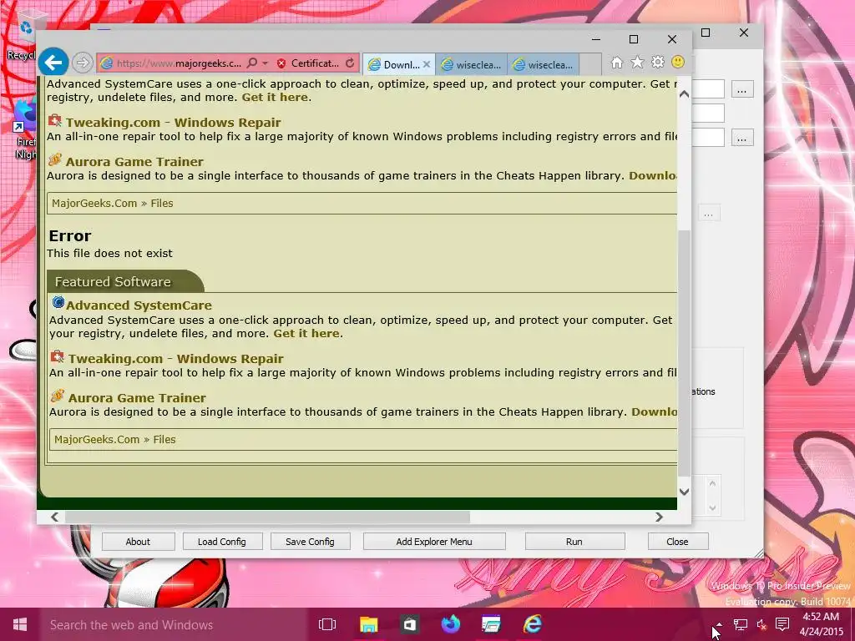Click muted volume tray icon
Screen dimensions: 855x641
coord(761,624)
